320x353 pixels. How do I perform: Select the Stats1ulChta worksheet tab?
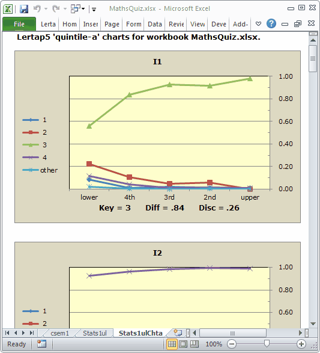tap(140, 333)
